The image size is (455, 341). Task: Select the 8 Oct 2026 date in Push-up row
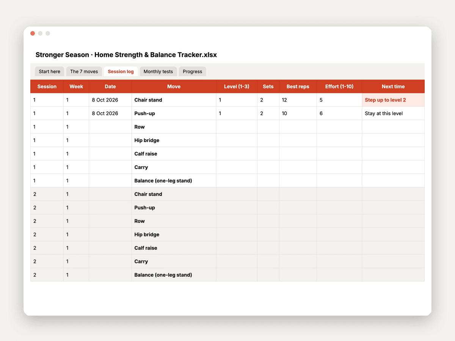pos(110,113)
